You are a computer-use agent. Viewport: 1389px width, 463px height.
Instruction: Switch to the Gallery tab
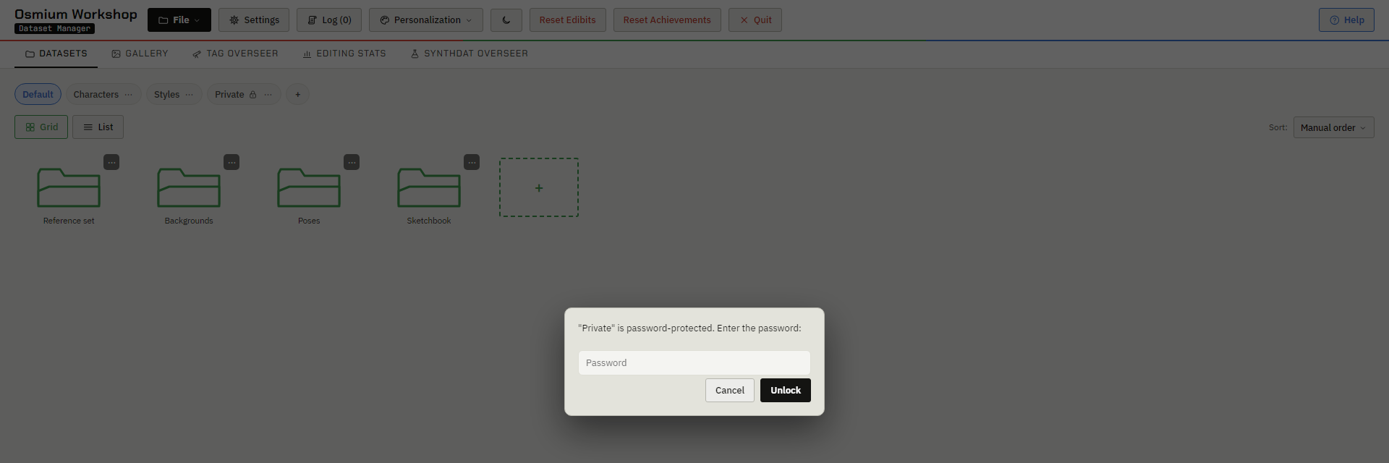[140, 54]
